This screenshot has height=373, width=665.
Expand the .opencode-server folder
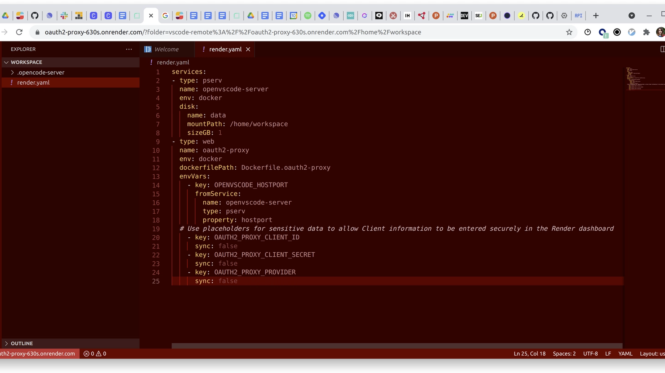40,72
